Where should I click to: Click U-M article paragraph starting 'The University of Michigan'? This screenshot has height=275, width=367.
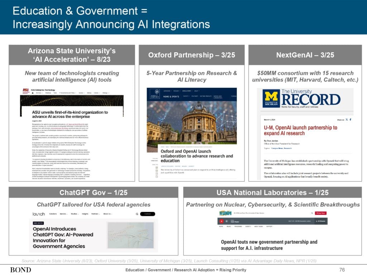(306, 164)
